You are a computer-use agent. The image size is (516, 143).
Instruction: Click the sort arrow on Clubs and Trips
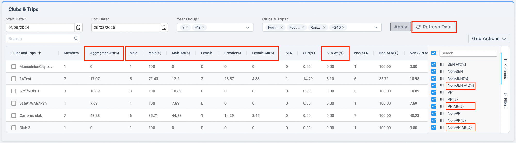tap(40, 53)
